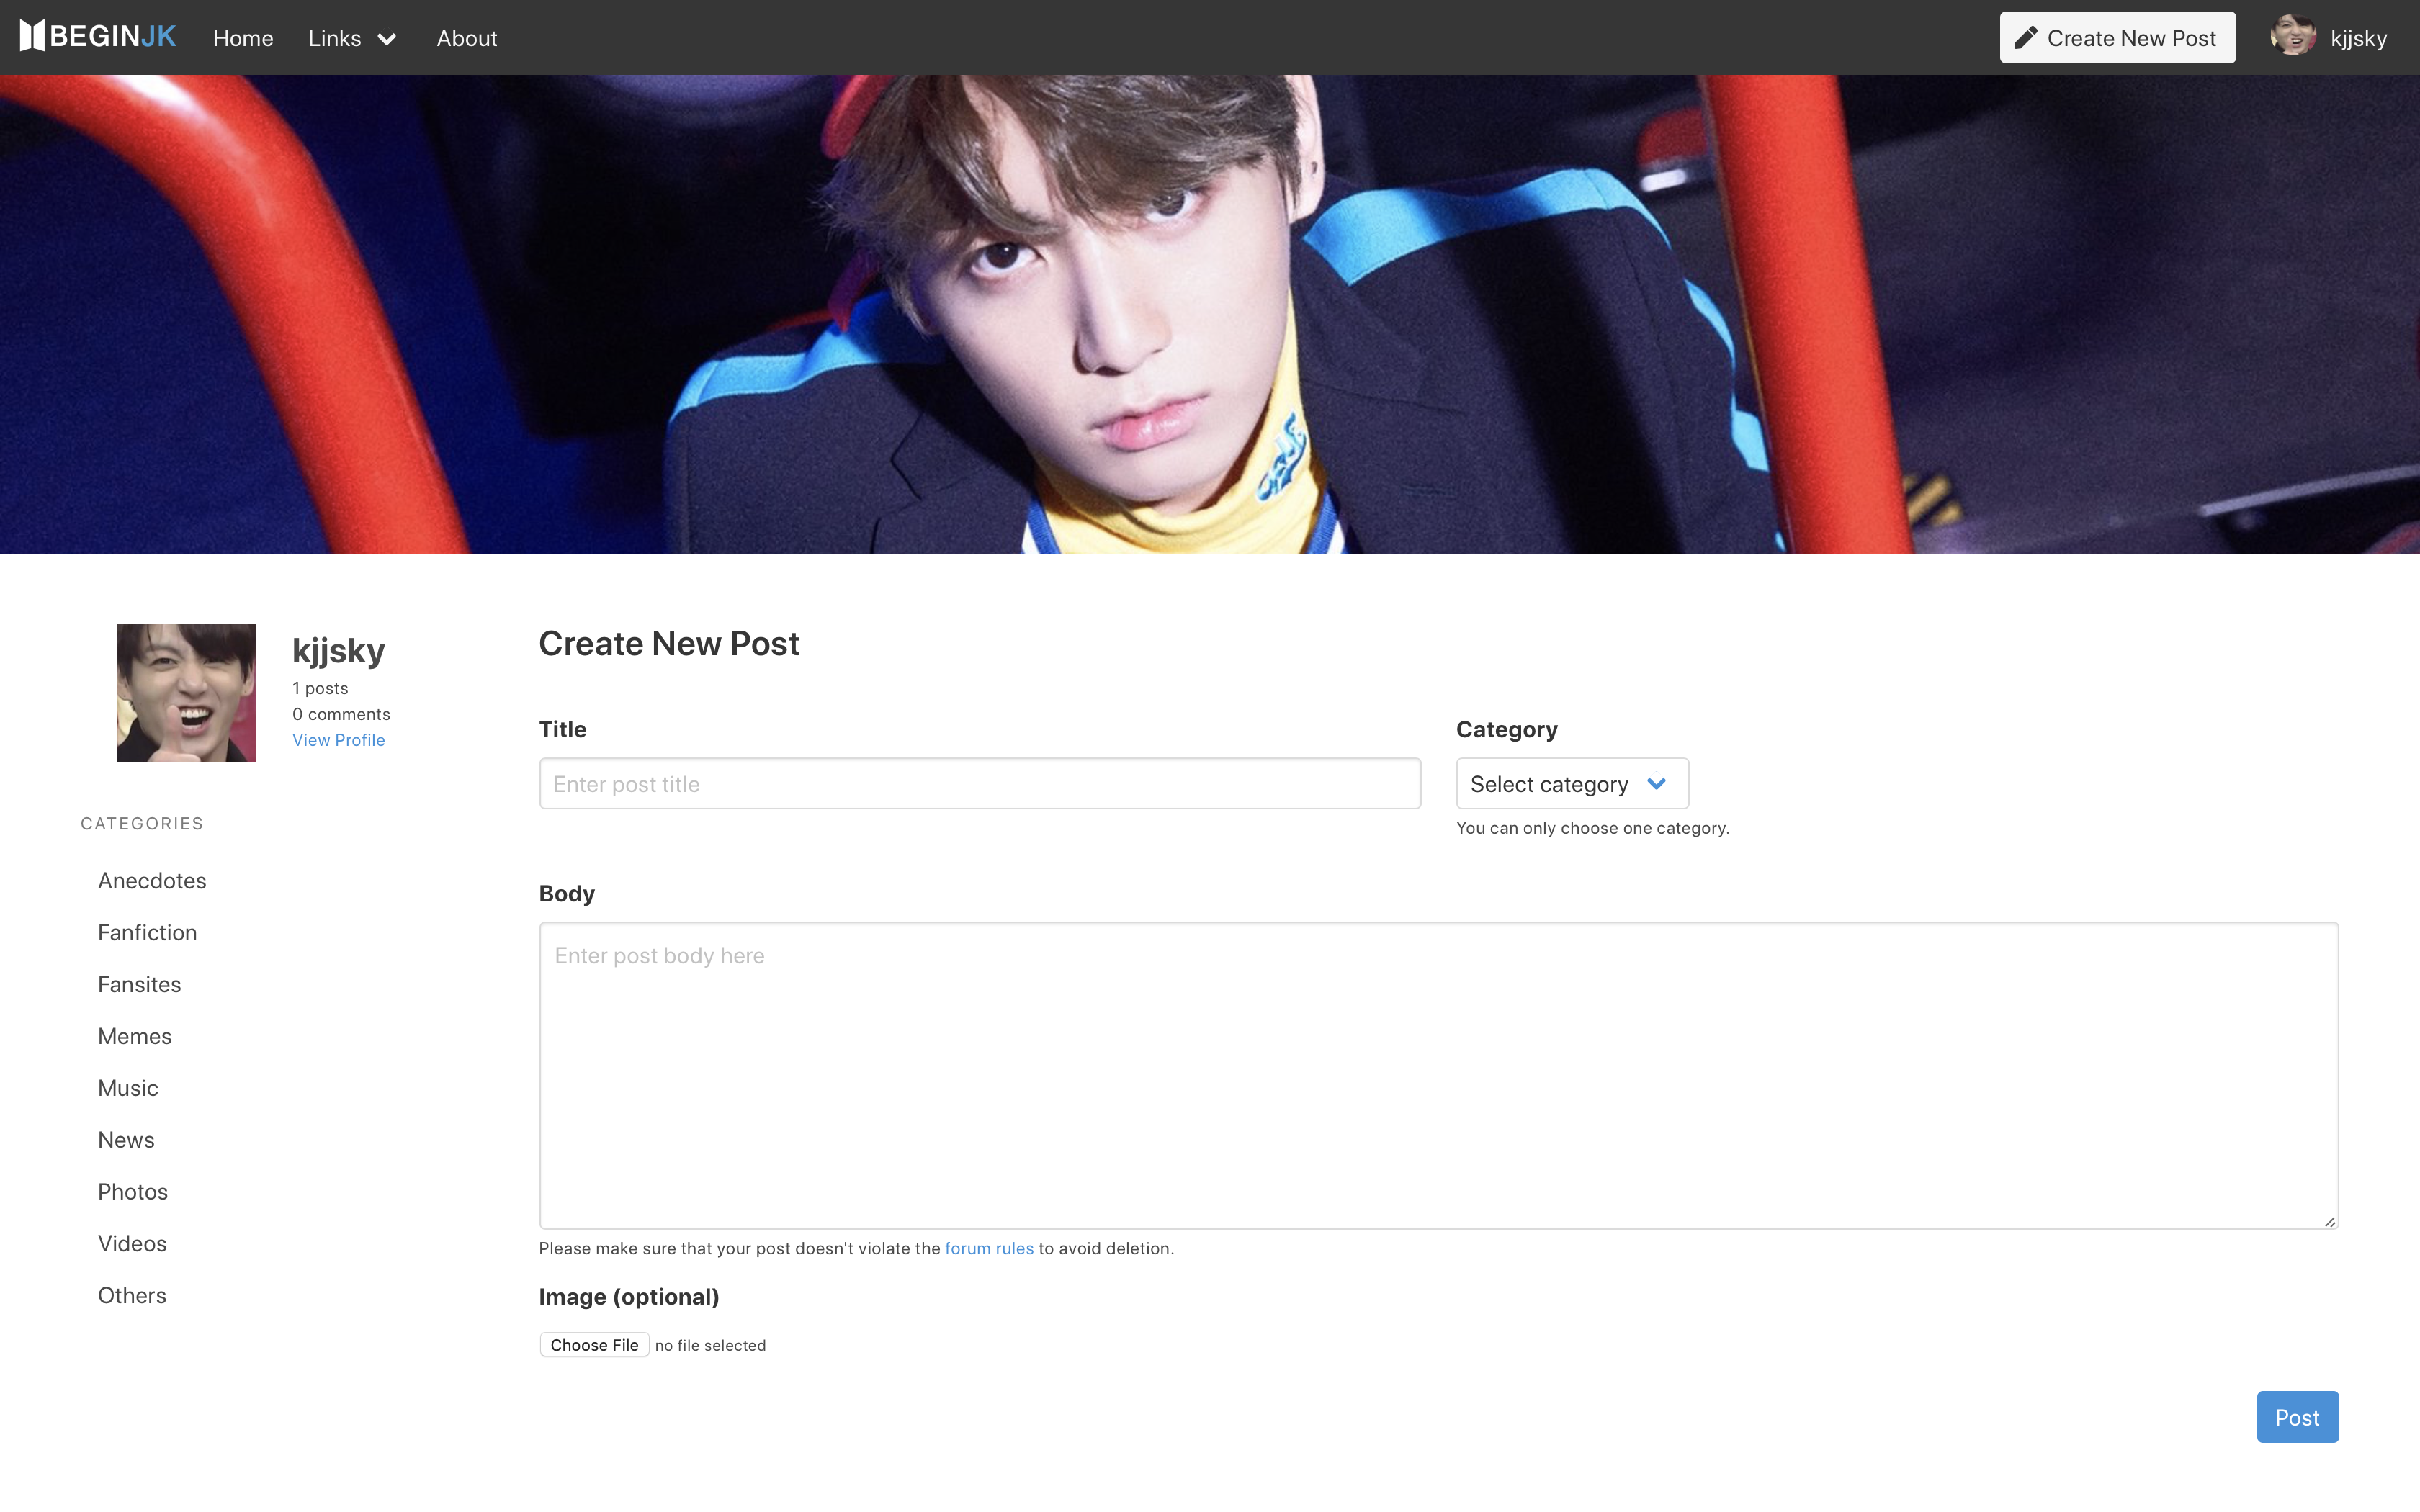
Task: Click the Choose File button
Action: pos(594,1345)
